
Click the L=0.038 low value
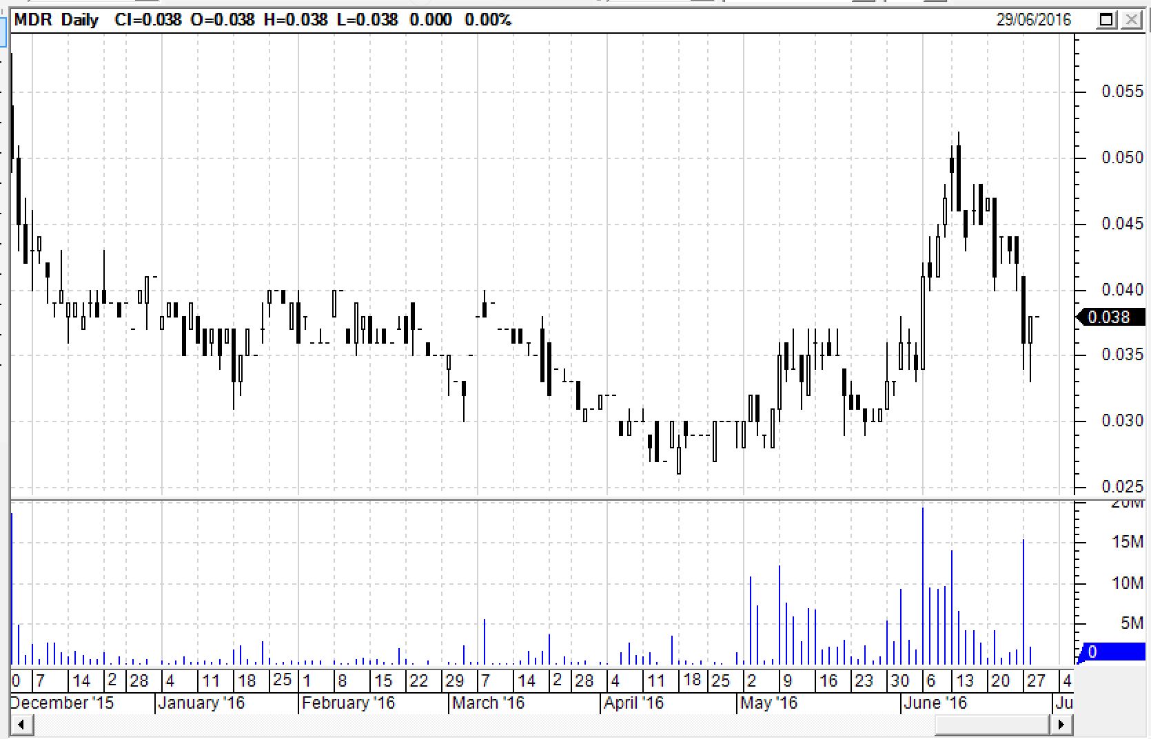click(x=367, y=20)
